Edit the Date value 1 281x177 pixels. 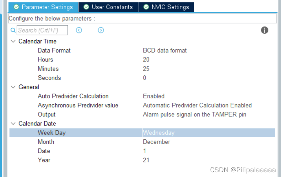[x=145, y=151]
